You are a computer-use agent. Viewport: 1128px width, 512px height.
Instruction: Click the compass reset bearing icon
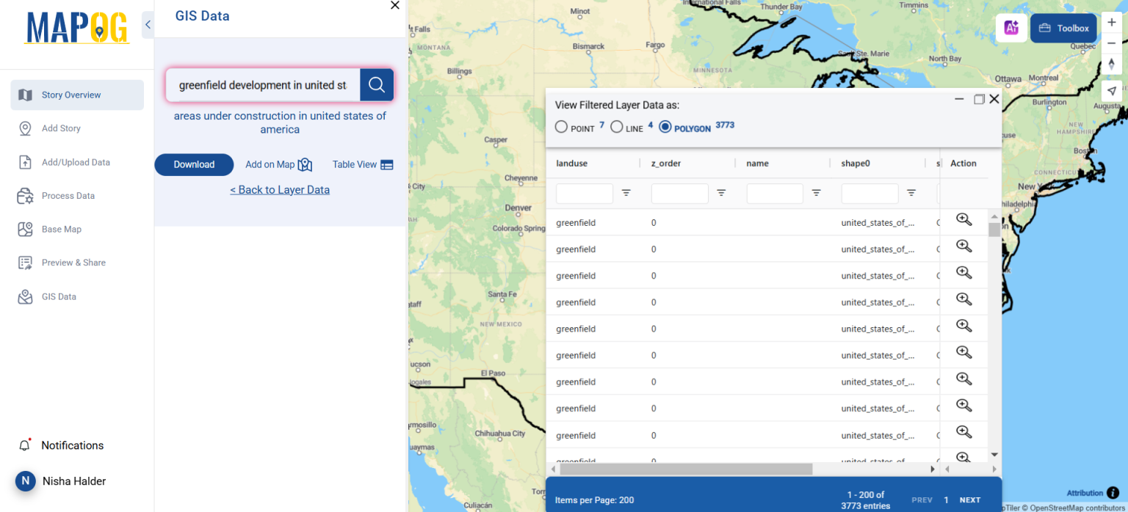click(x=1112, y=65)
